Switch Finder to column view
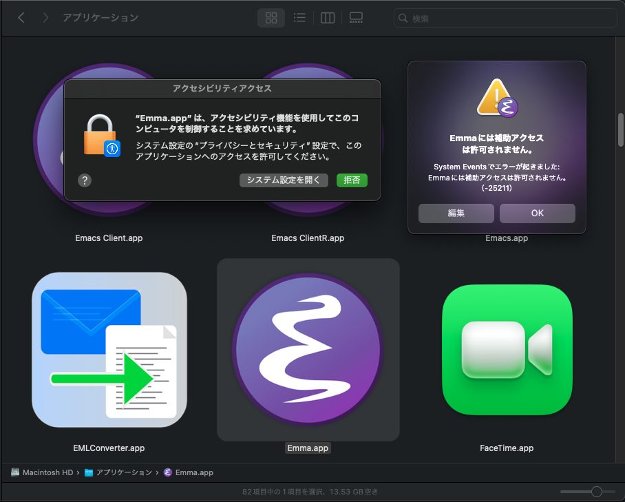Screen dimensions: 625x502 [x=328, y=17]
